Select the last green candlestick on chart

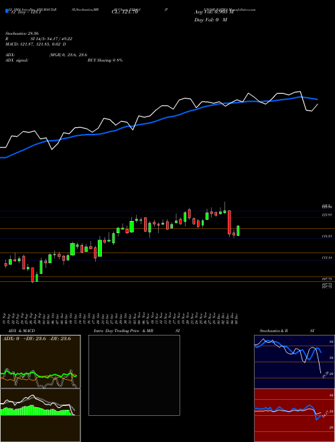click(x=239, y=230)
